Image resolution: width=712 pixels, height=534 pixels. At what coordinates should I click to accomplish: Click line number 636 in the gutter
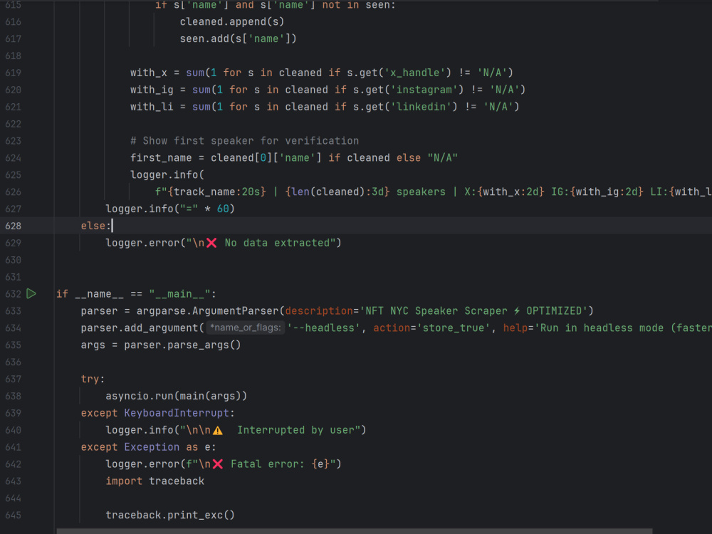(13, 362)
